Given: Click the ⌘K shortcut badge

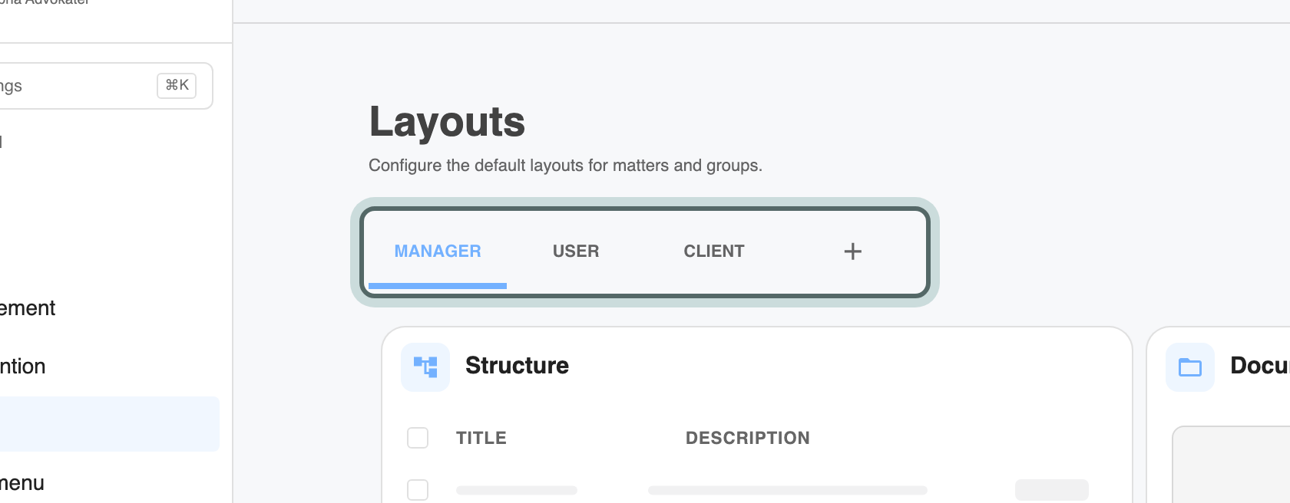Looking at the screenshot, I should (177, 86).
